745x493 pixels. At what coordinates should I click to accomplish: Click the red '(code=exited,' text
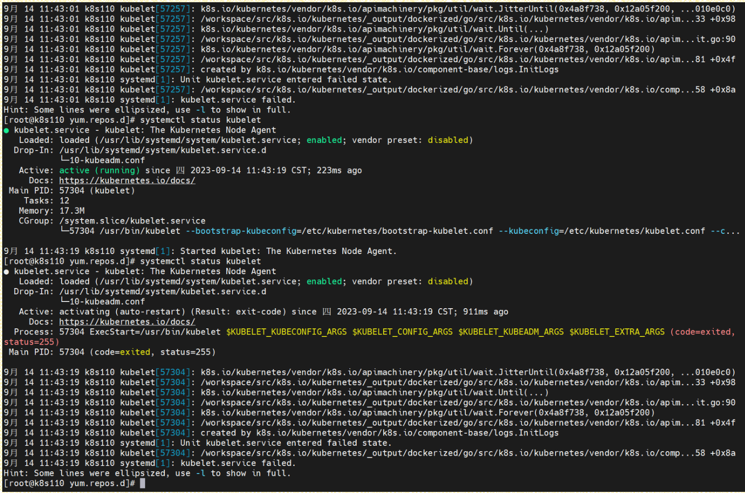tap(703, 332)
